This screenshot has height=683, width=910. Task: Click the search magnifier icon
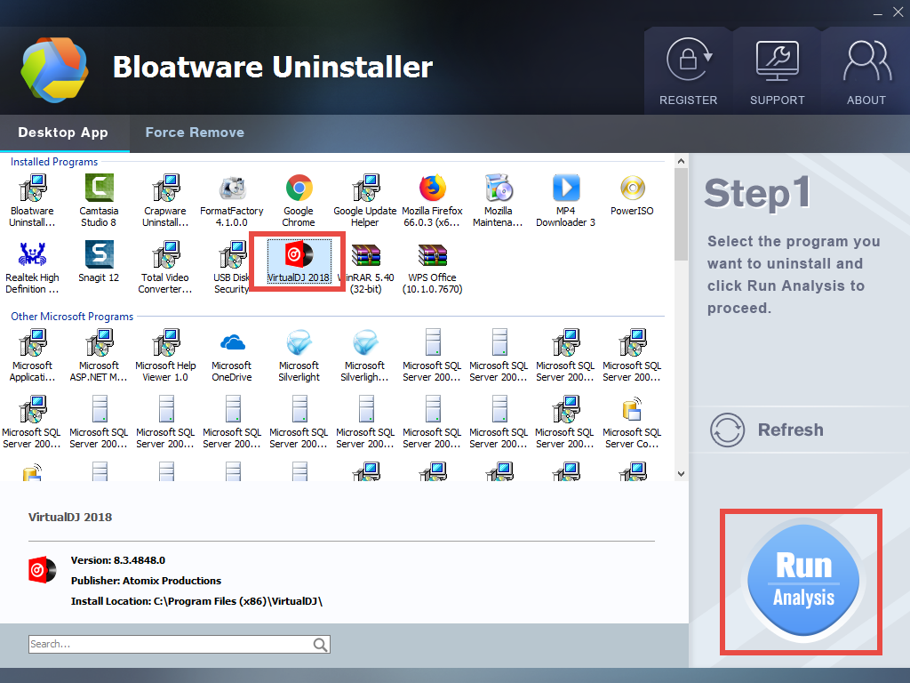pyautogui.click(x=320, y=644)
